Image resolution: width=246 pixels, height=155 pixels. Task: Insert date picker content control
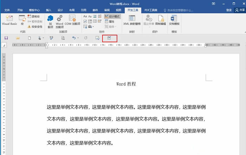99,21
